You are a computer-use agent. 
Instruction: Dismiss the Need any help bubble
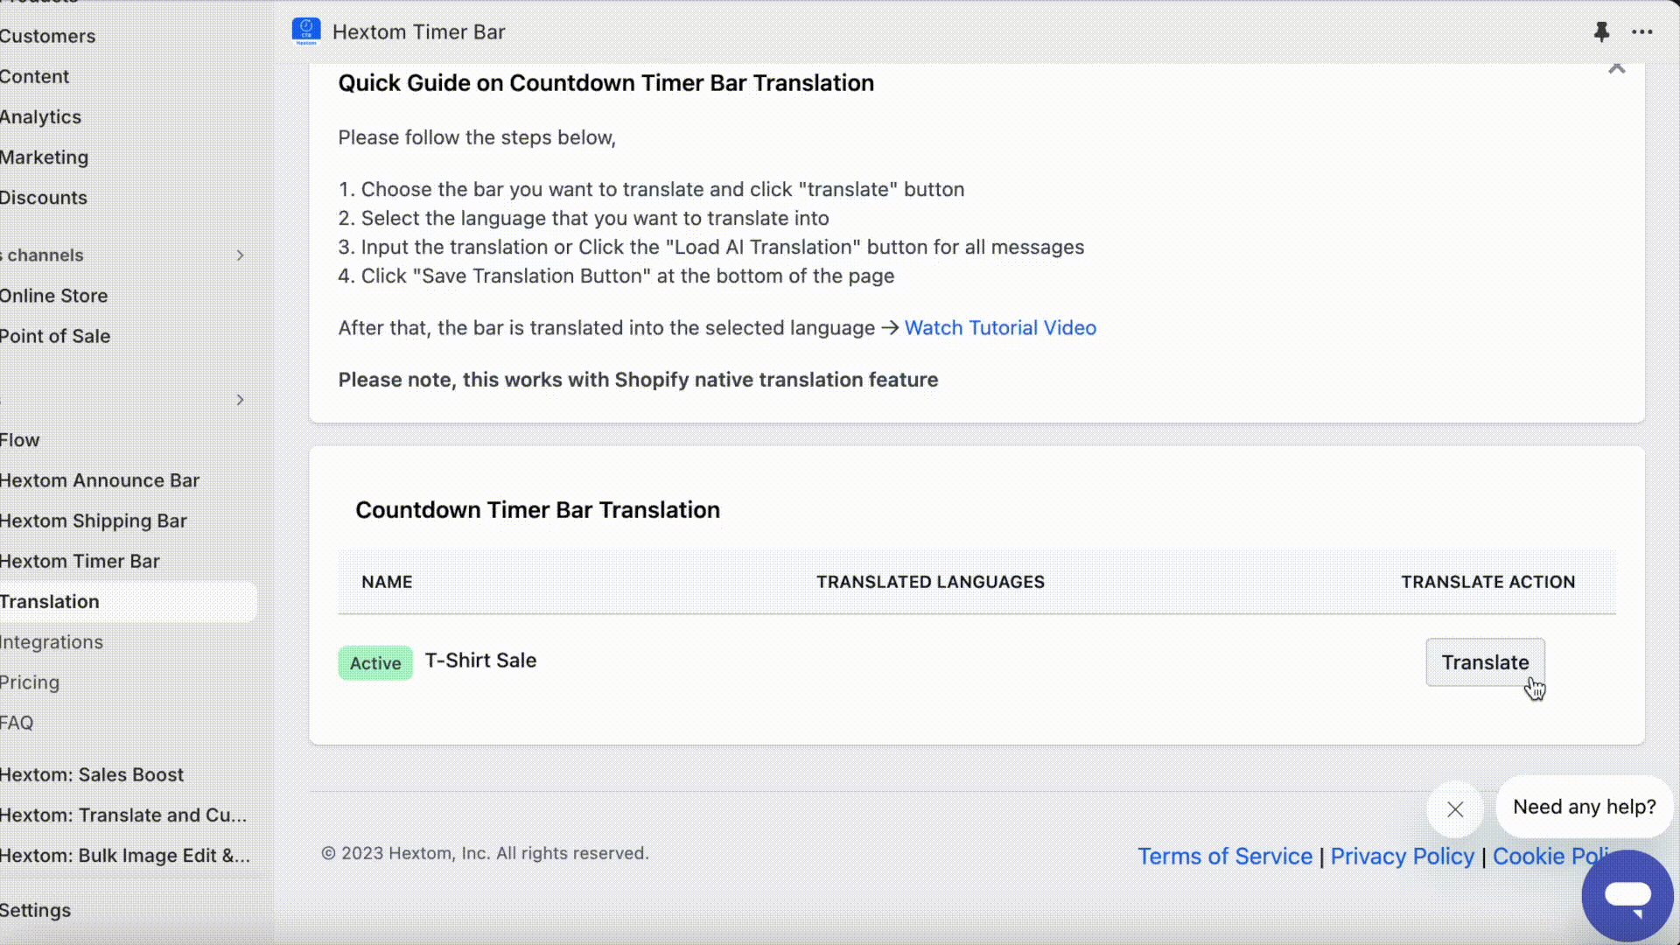click(1455, 809)
